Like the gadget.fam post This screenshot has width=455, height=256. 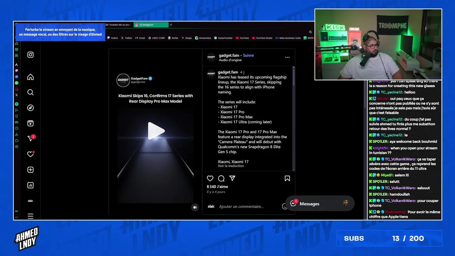click(x=210, y=178)
